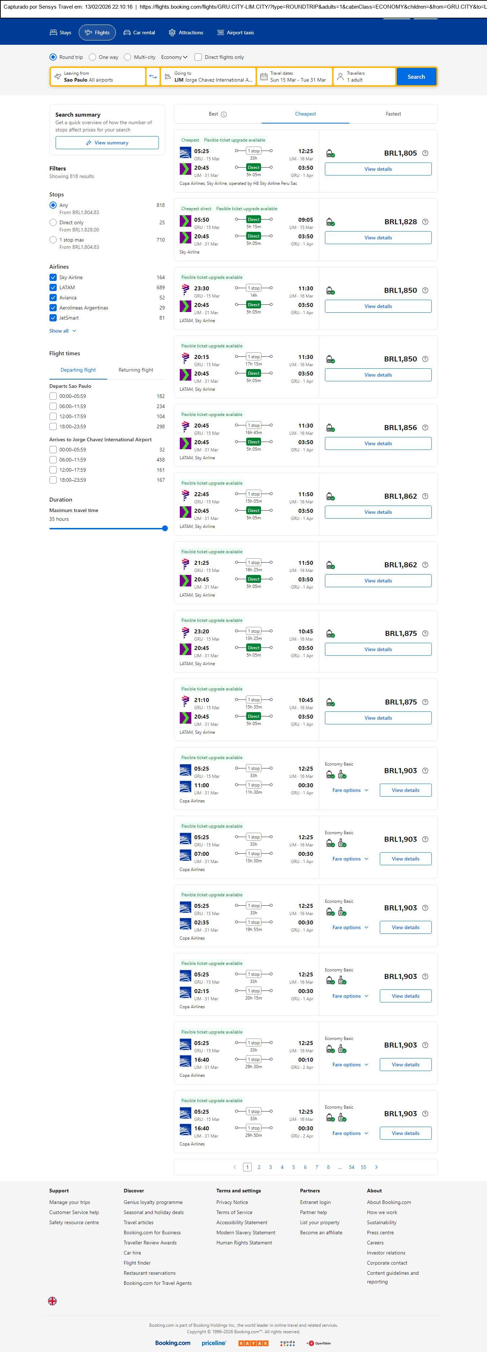The image size is (487, 1352).
Task: Click the Attractions icon in top navigation
Action: [172, 32]
